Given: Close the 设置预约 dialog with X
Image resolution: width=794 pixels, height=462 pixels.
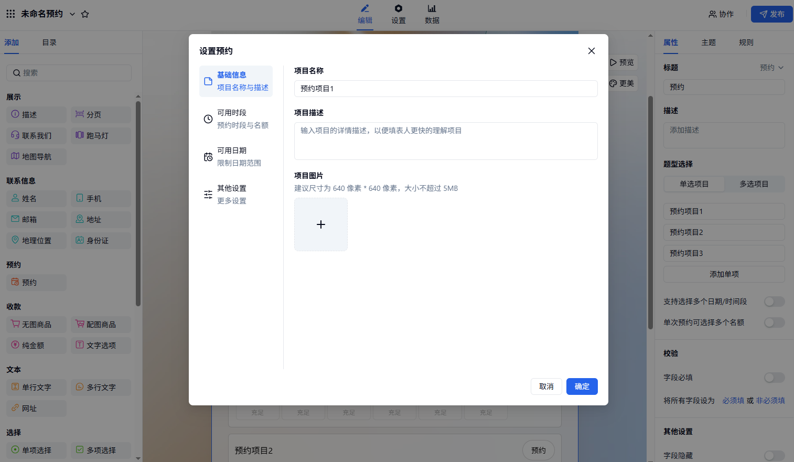Looking at the screenshot, I should [x=591, y=51].
